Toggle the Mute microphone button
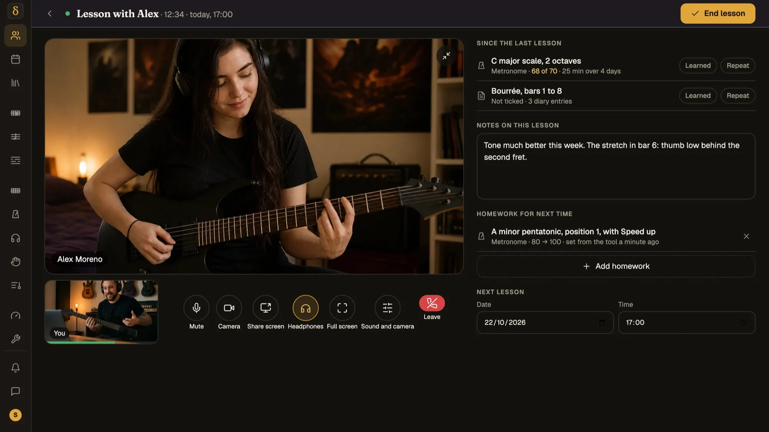 [196, 308]
